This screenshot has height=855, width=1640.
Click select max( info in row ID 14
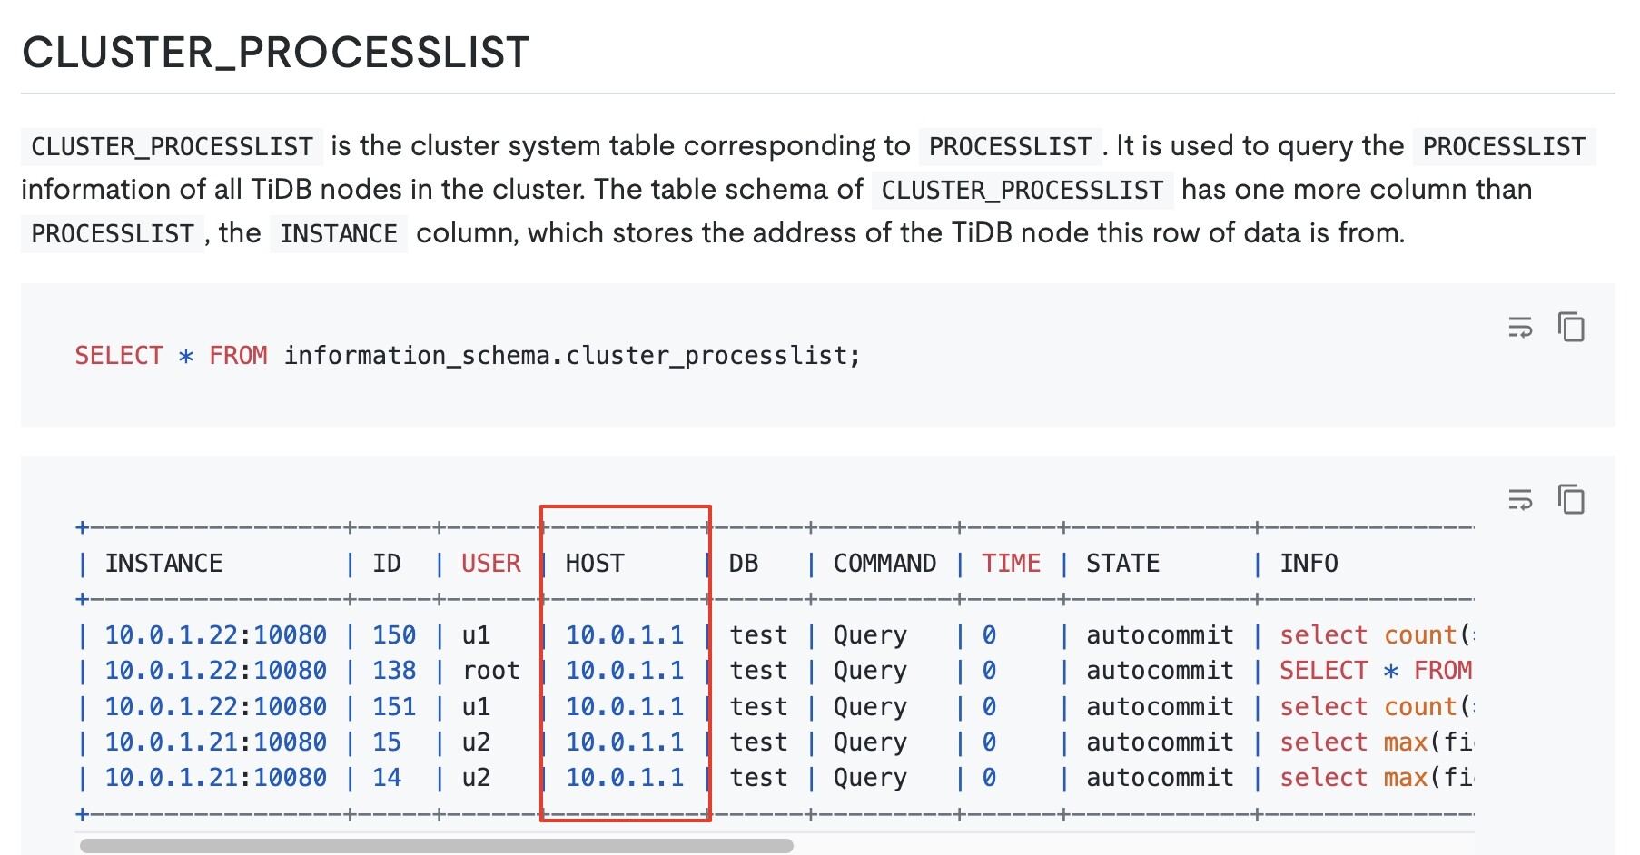tap(1376, 778)
